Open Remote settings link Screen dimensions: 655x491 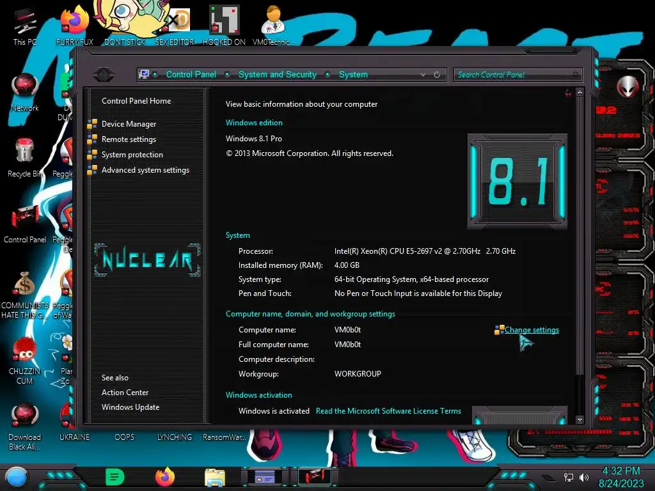pos(129,139)
